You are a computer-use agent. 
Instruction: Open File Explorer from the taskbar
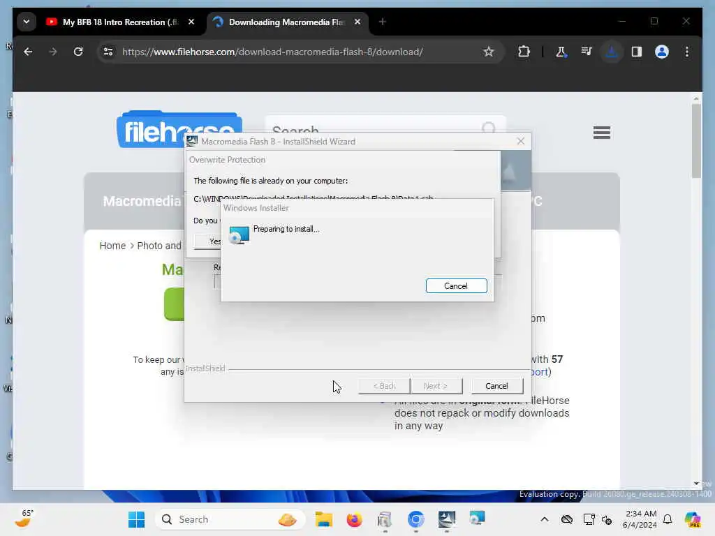tap(324, 519)
